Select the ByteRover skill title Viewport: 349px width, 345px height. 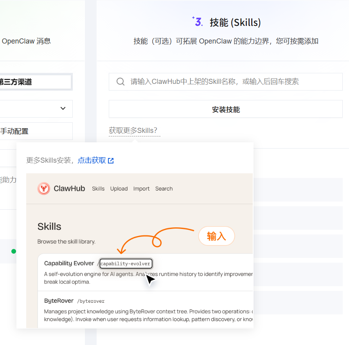pyautogui.click(x=59, y=301)
